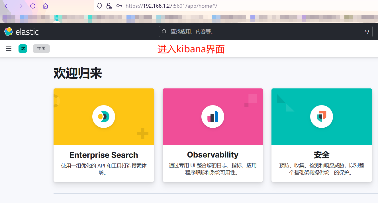This screenshot has height=203, width=378.
Task: Click the key saved-password icon
Action: pyautogui.click(x=119, y=6)
